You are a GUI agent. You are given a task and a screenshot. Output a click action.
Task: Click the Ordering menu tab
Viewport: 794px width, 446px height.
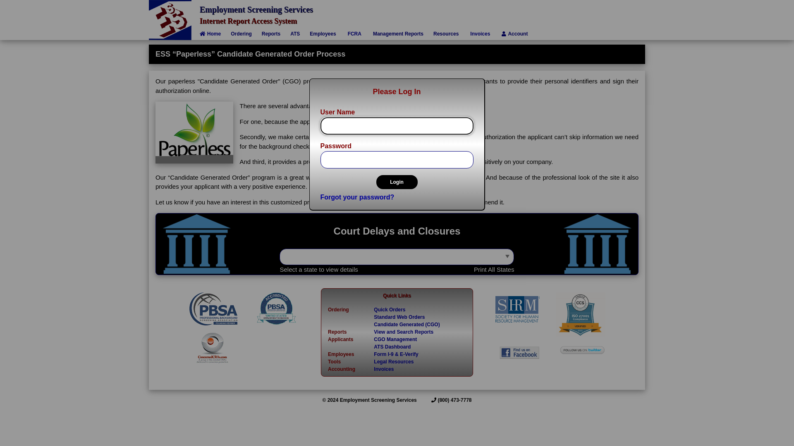(241, 34)
